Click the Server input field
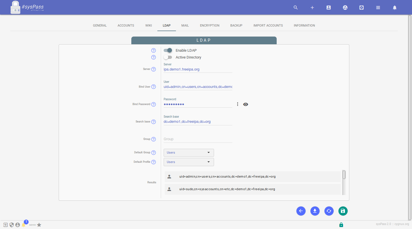This screenshot has width=412, height=229. 198,69
